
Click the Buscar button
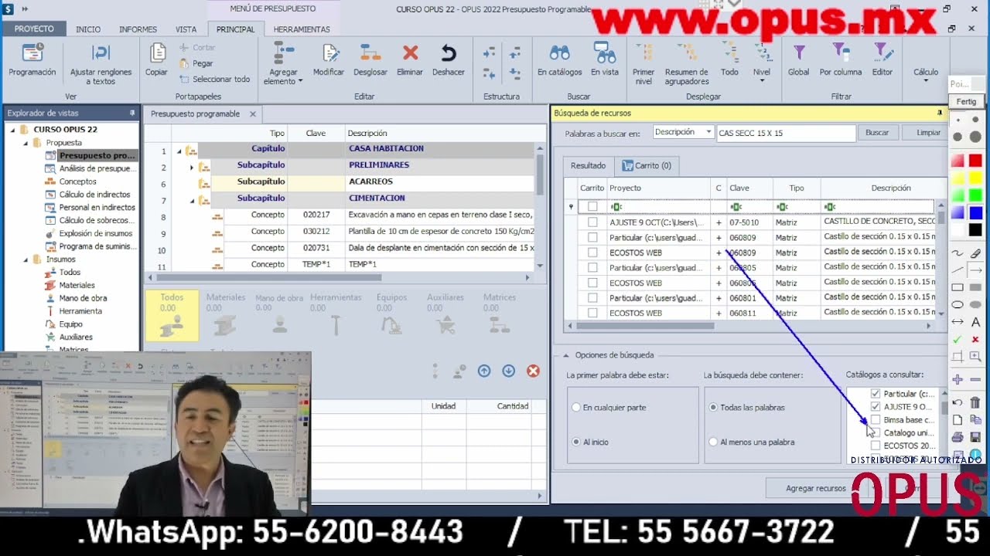[x=877, y=133]
